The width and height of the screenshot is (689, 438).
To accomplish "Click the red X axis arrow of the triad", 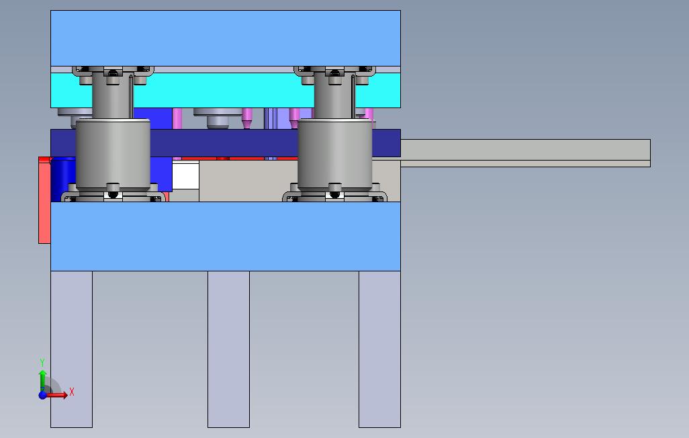I will [58, 394].
